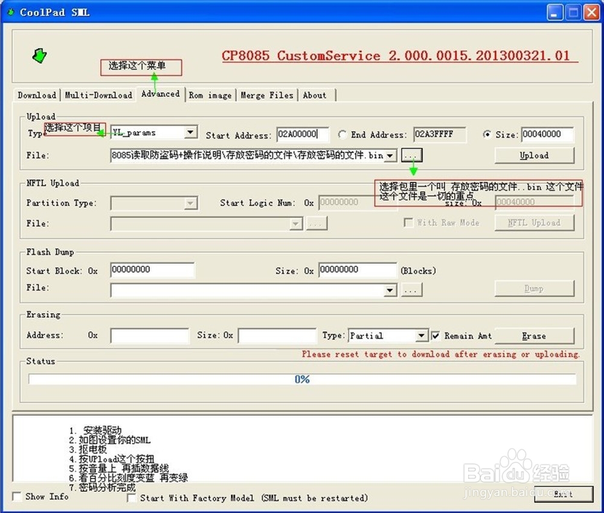Image resolution: width=604 pixels, height=513 pixels.
Task: Check Start With Factory Model option
Action: click(131, 498)
